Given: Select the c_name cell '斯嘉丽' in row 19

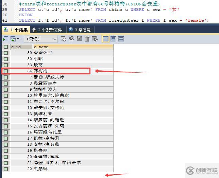Looking at the screenshot, I should [73, 151].
